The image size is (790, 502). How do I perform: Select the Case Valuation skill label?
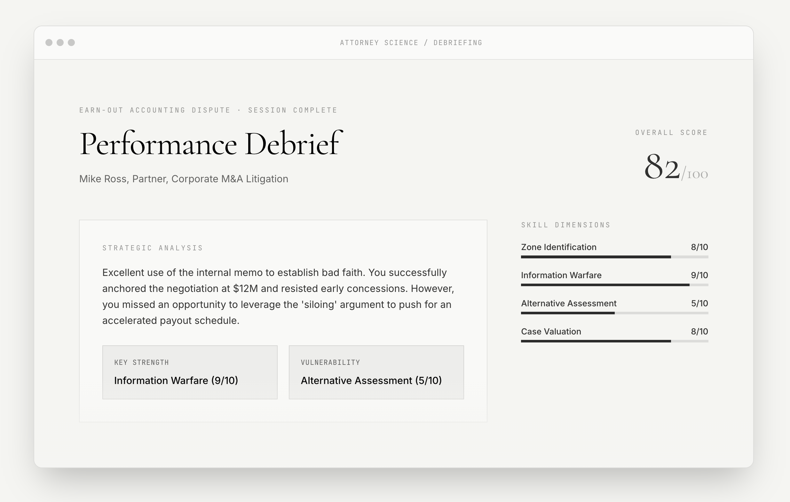point(551,332)
